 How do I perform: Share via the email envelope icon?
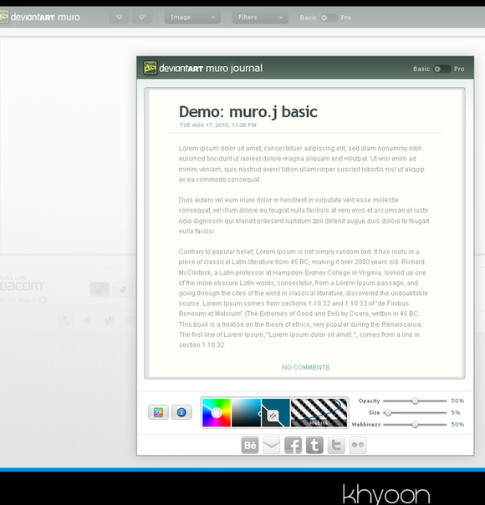[272, 446]
